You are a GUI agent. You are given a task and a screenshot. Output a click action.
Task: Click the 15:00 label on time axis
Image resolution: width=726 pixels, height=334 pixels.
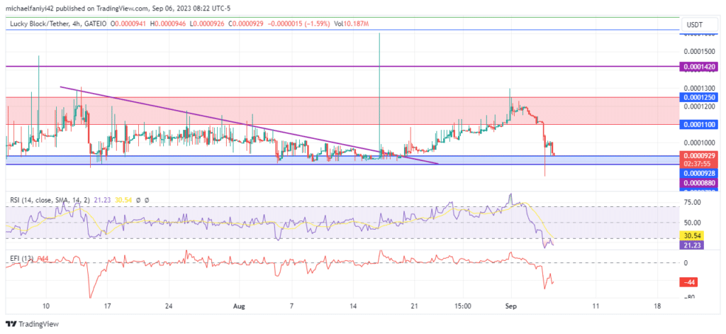click(462, 306)
